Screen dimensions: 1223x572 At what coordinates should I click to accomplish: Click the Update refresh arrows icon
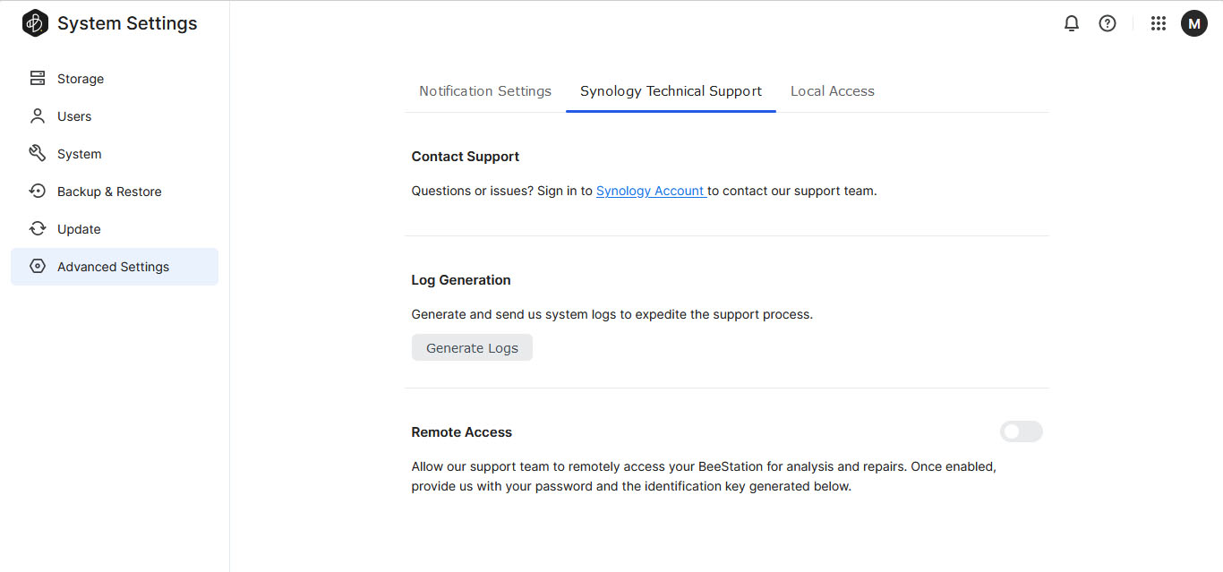(x=38, y=229)
